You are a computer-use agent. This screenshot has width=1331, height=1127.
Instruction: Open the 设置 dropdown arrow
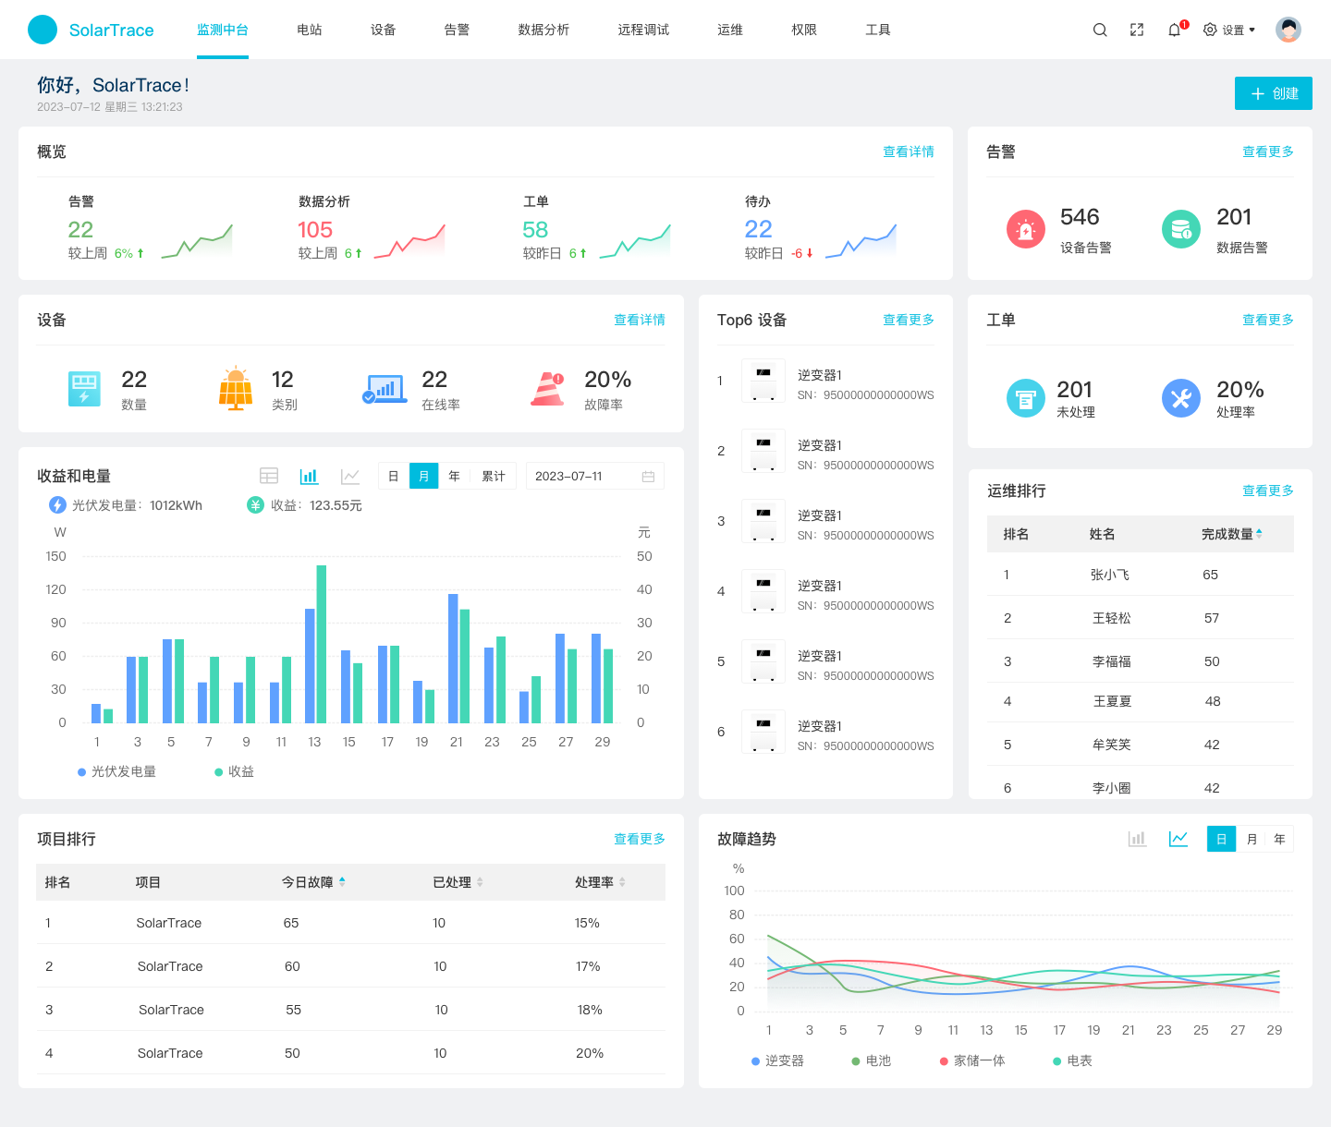1252,30
